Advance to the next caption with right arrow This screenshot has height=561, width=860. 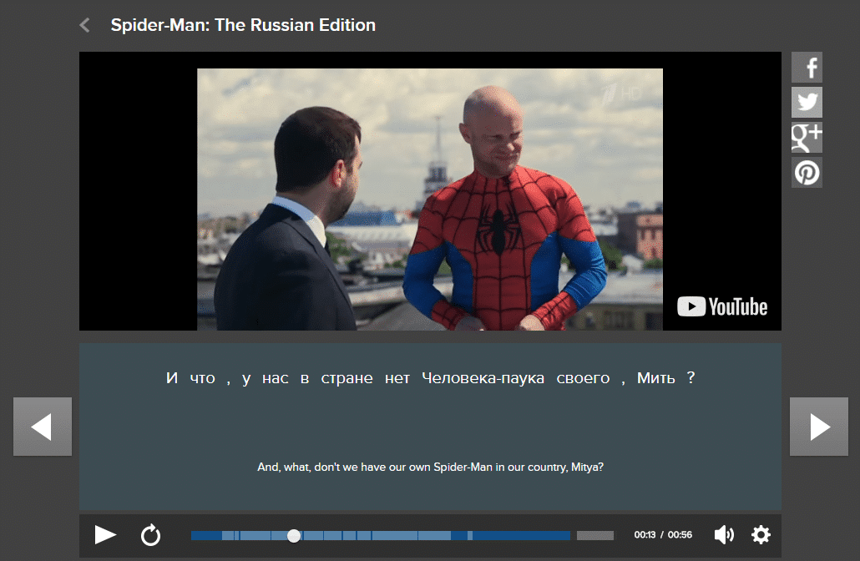click(819, 427)
